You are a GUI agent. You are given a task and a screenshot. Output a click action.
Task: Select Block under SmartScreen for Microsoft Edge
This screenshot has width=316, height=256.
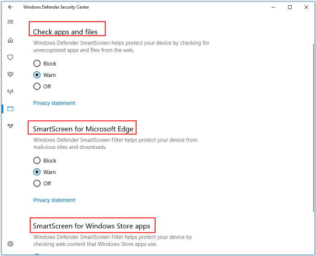(x=37, y=161)
